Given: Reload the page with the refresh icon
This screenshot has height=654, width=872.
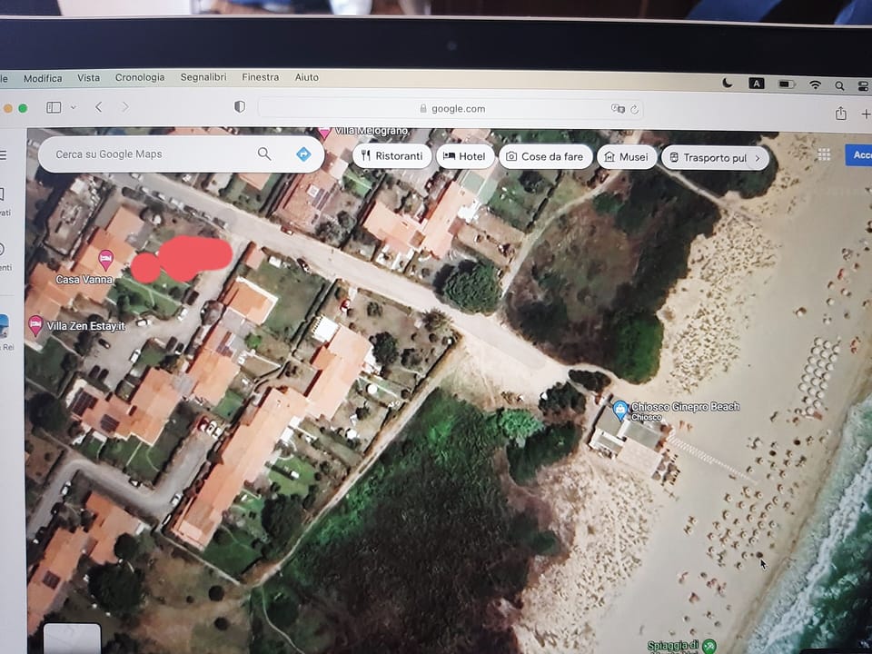Looking at the screenshot, I should pyautogui.click(x=634, y=109).
